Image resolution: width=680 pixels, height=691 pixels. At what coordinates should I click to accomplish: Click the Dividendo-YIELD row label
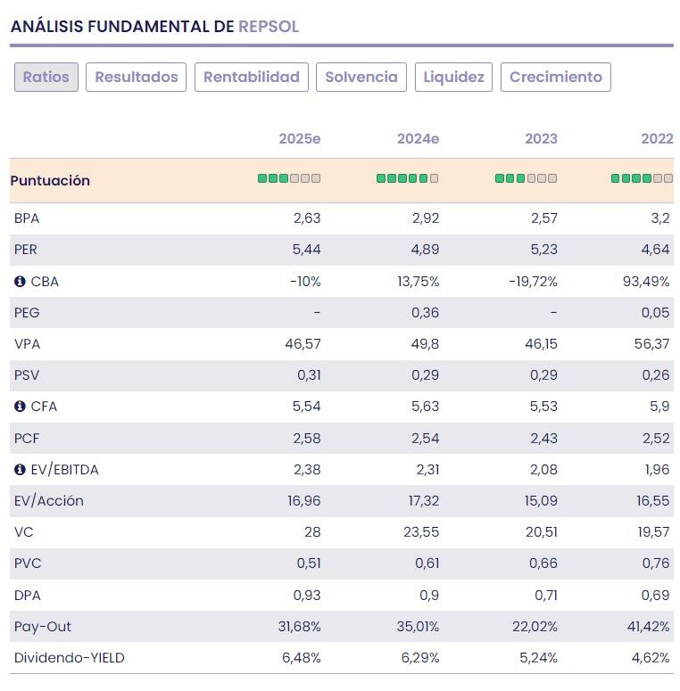tap(70, 658)
